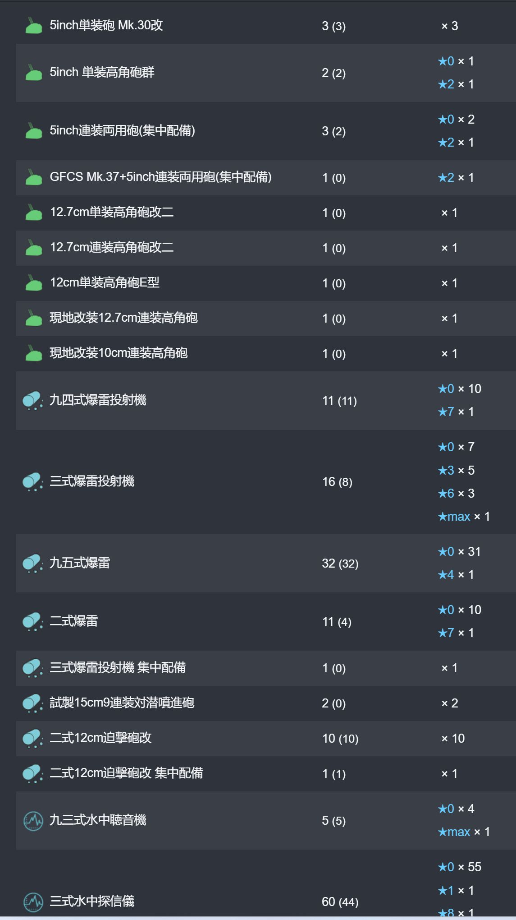Click the ★max × 1 label for 三式爆雷投射機
Viewport: 516px width, 920px height.
pos(464,516)
